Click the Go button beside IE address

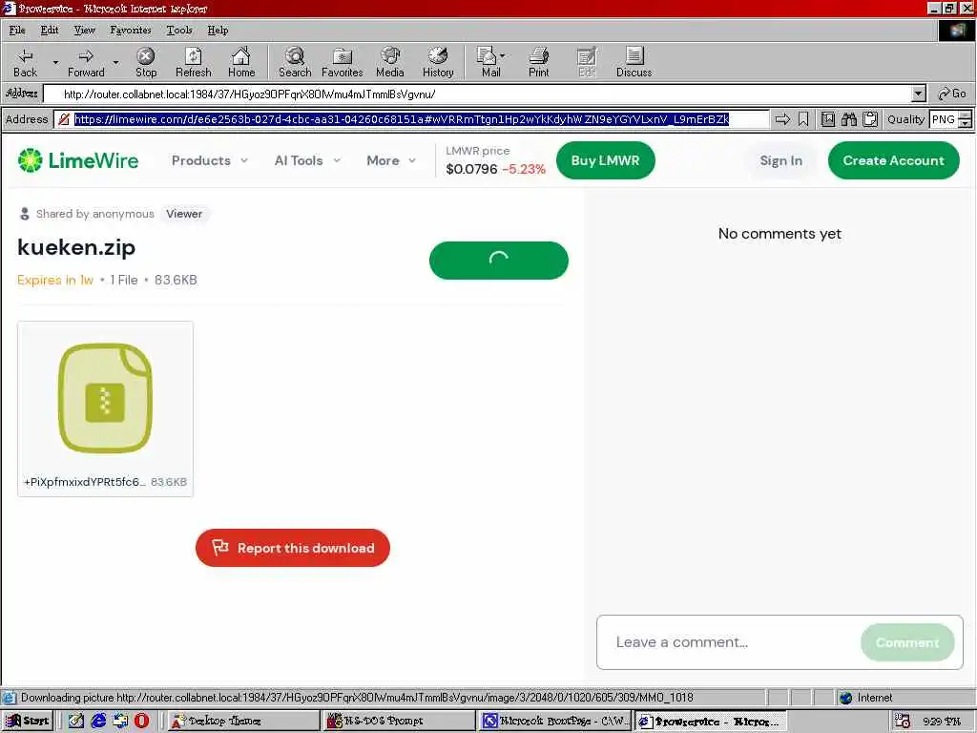coord(952,94)
